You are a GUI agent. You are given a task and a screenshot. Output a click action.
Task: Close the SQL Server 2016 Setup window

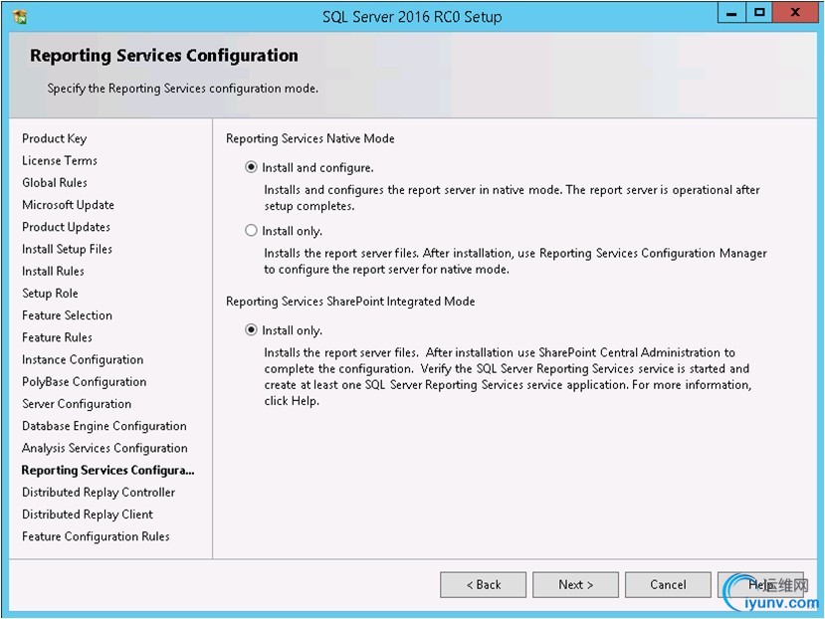coord(795,13)
